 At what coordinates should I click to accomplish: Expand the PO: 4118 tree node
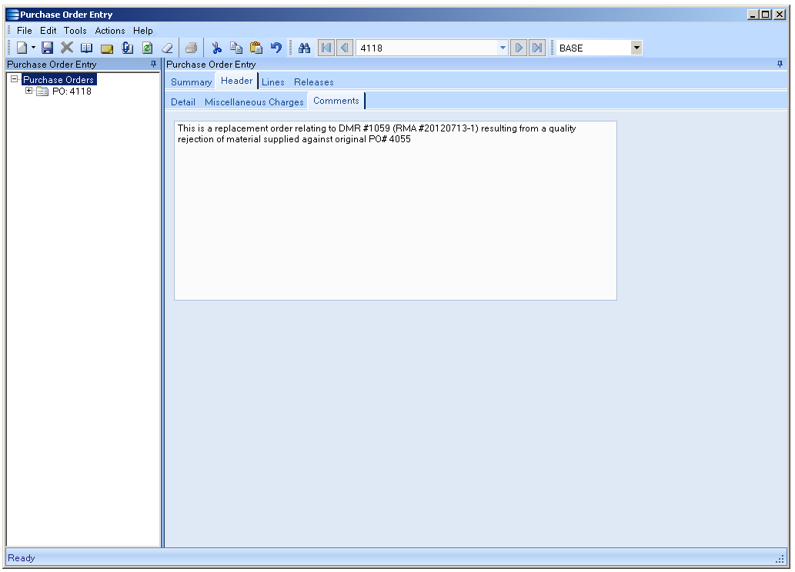tap(29, 91)
